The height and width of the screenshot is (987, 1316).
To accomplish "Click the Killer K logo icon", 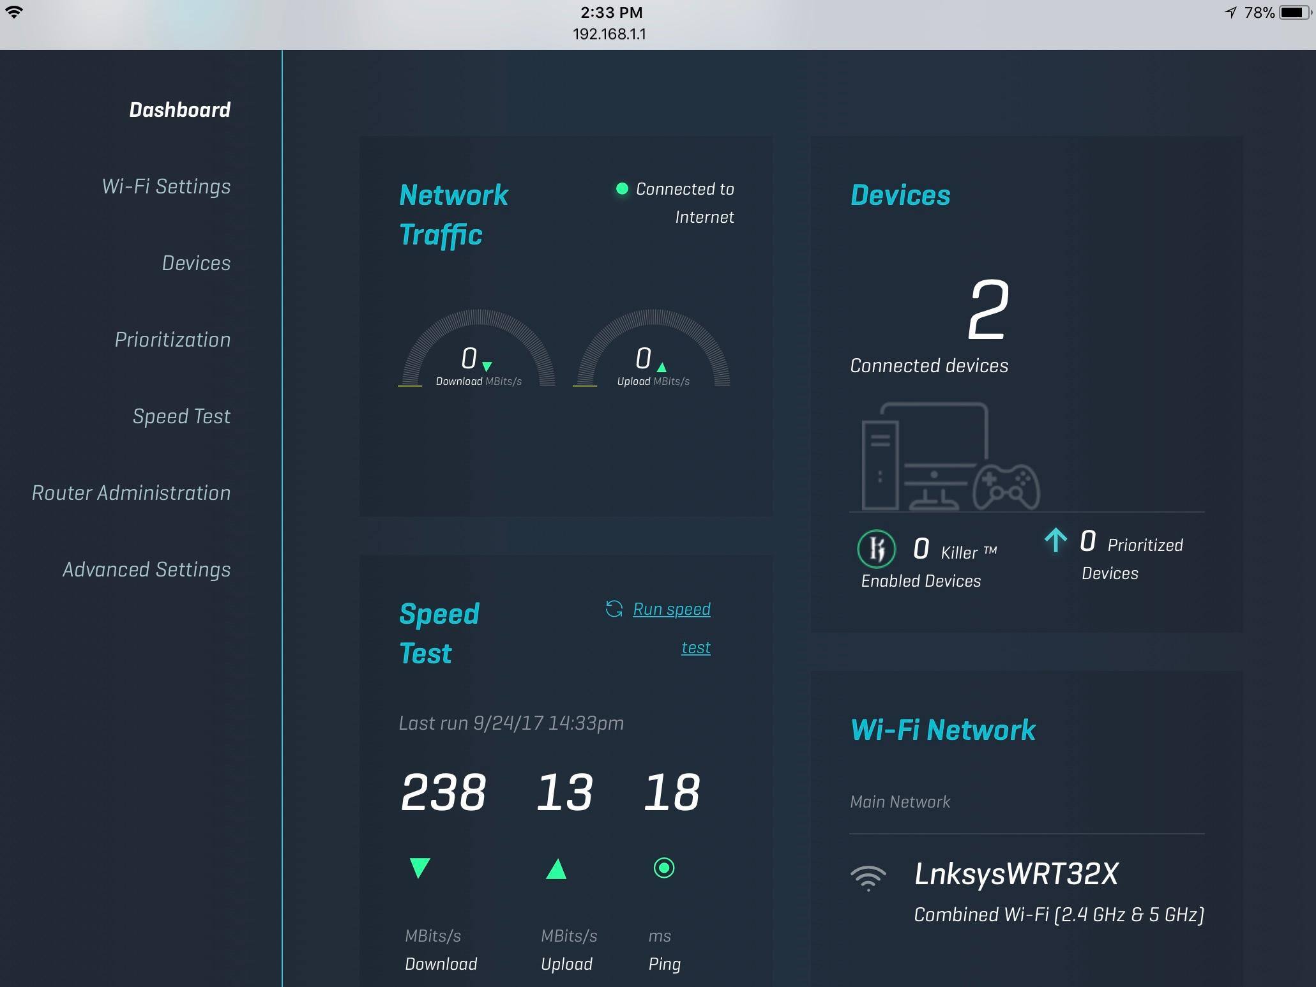I will point(876,549).
